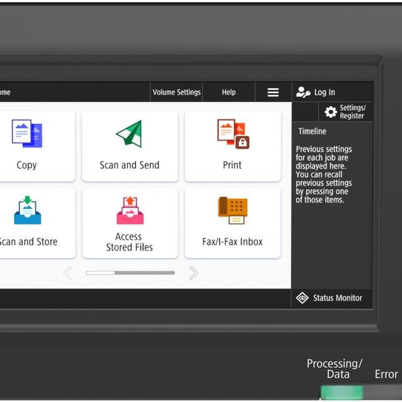Launch Scan and Send
This screenshot has width=402, height=402.
pos(129,145)
